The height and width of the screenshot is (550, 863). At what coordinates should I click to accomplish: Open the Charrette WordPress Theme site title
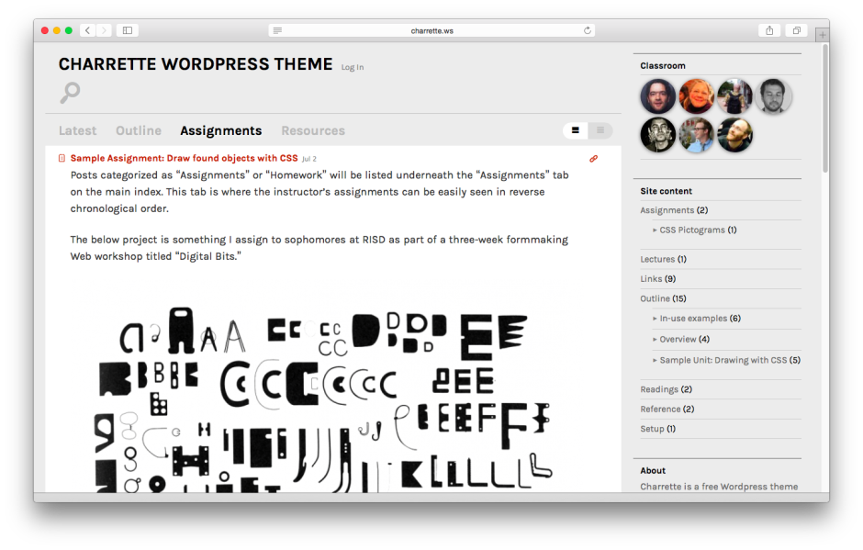point(196,64)
